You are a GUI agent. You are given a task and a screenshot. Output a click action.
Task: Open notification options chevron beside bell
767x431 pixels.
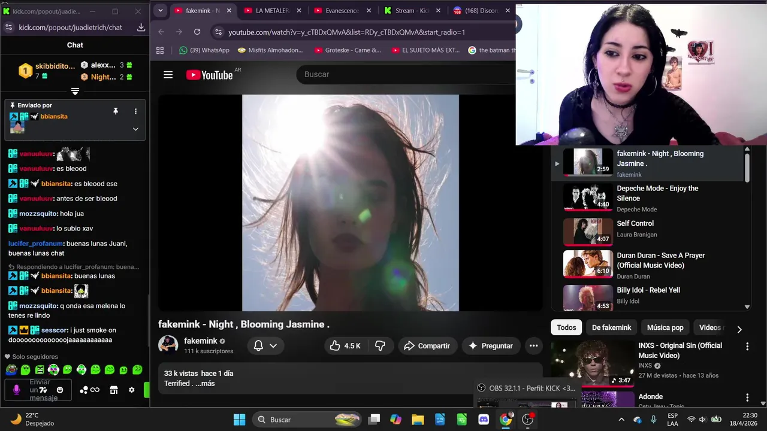coord(273,346)
